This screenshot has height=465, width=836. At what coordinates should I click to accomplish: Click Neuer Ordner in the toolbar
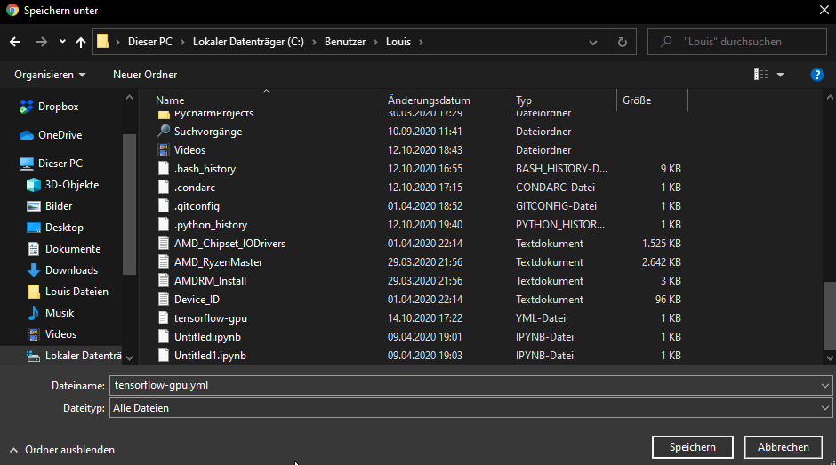click(145, 75)
